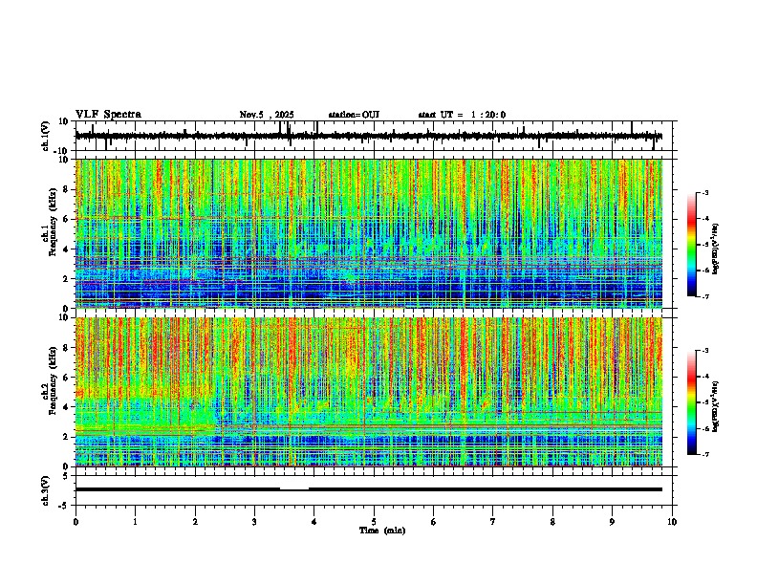Click inside the ch.2 spectrogram panel

tap(369, 392)
